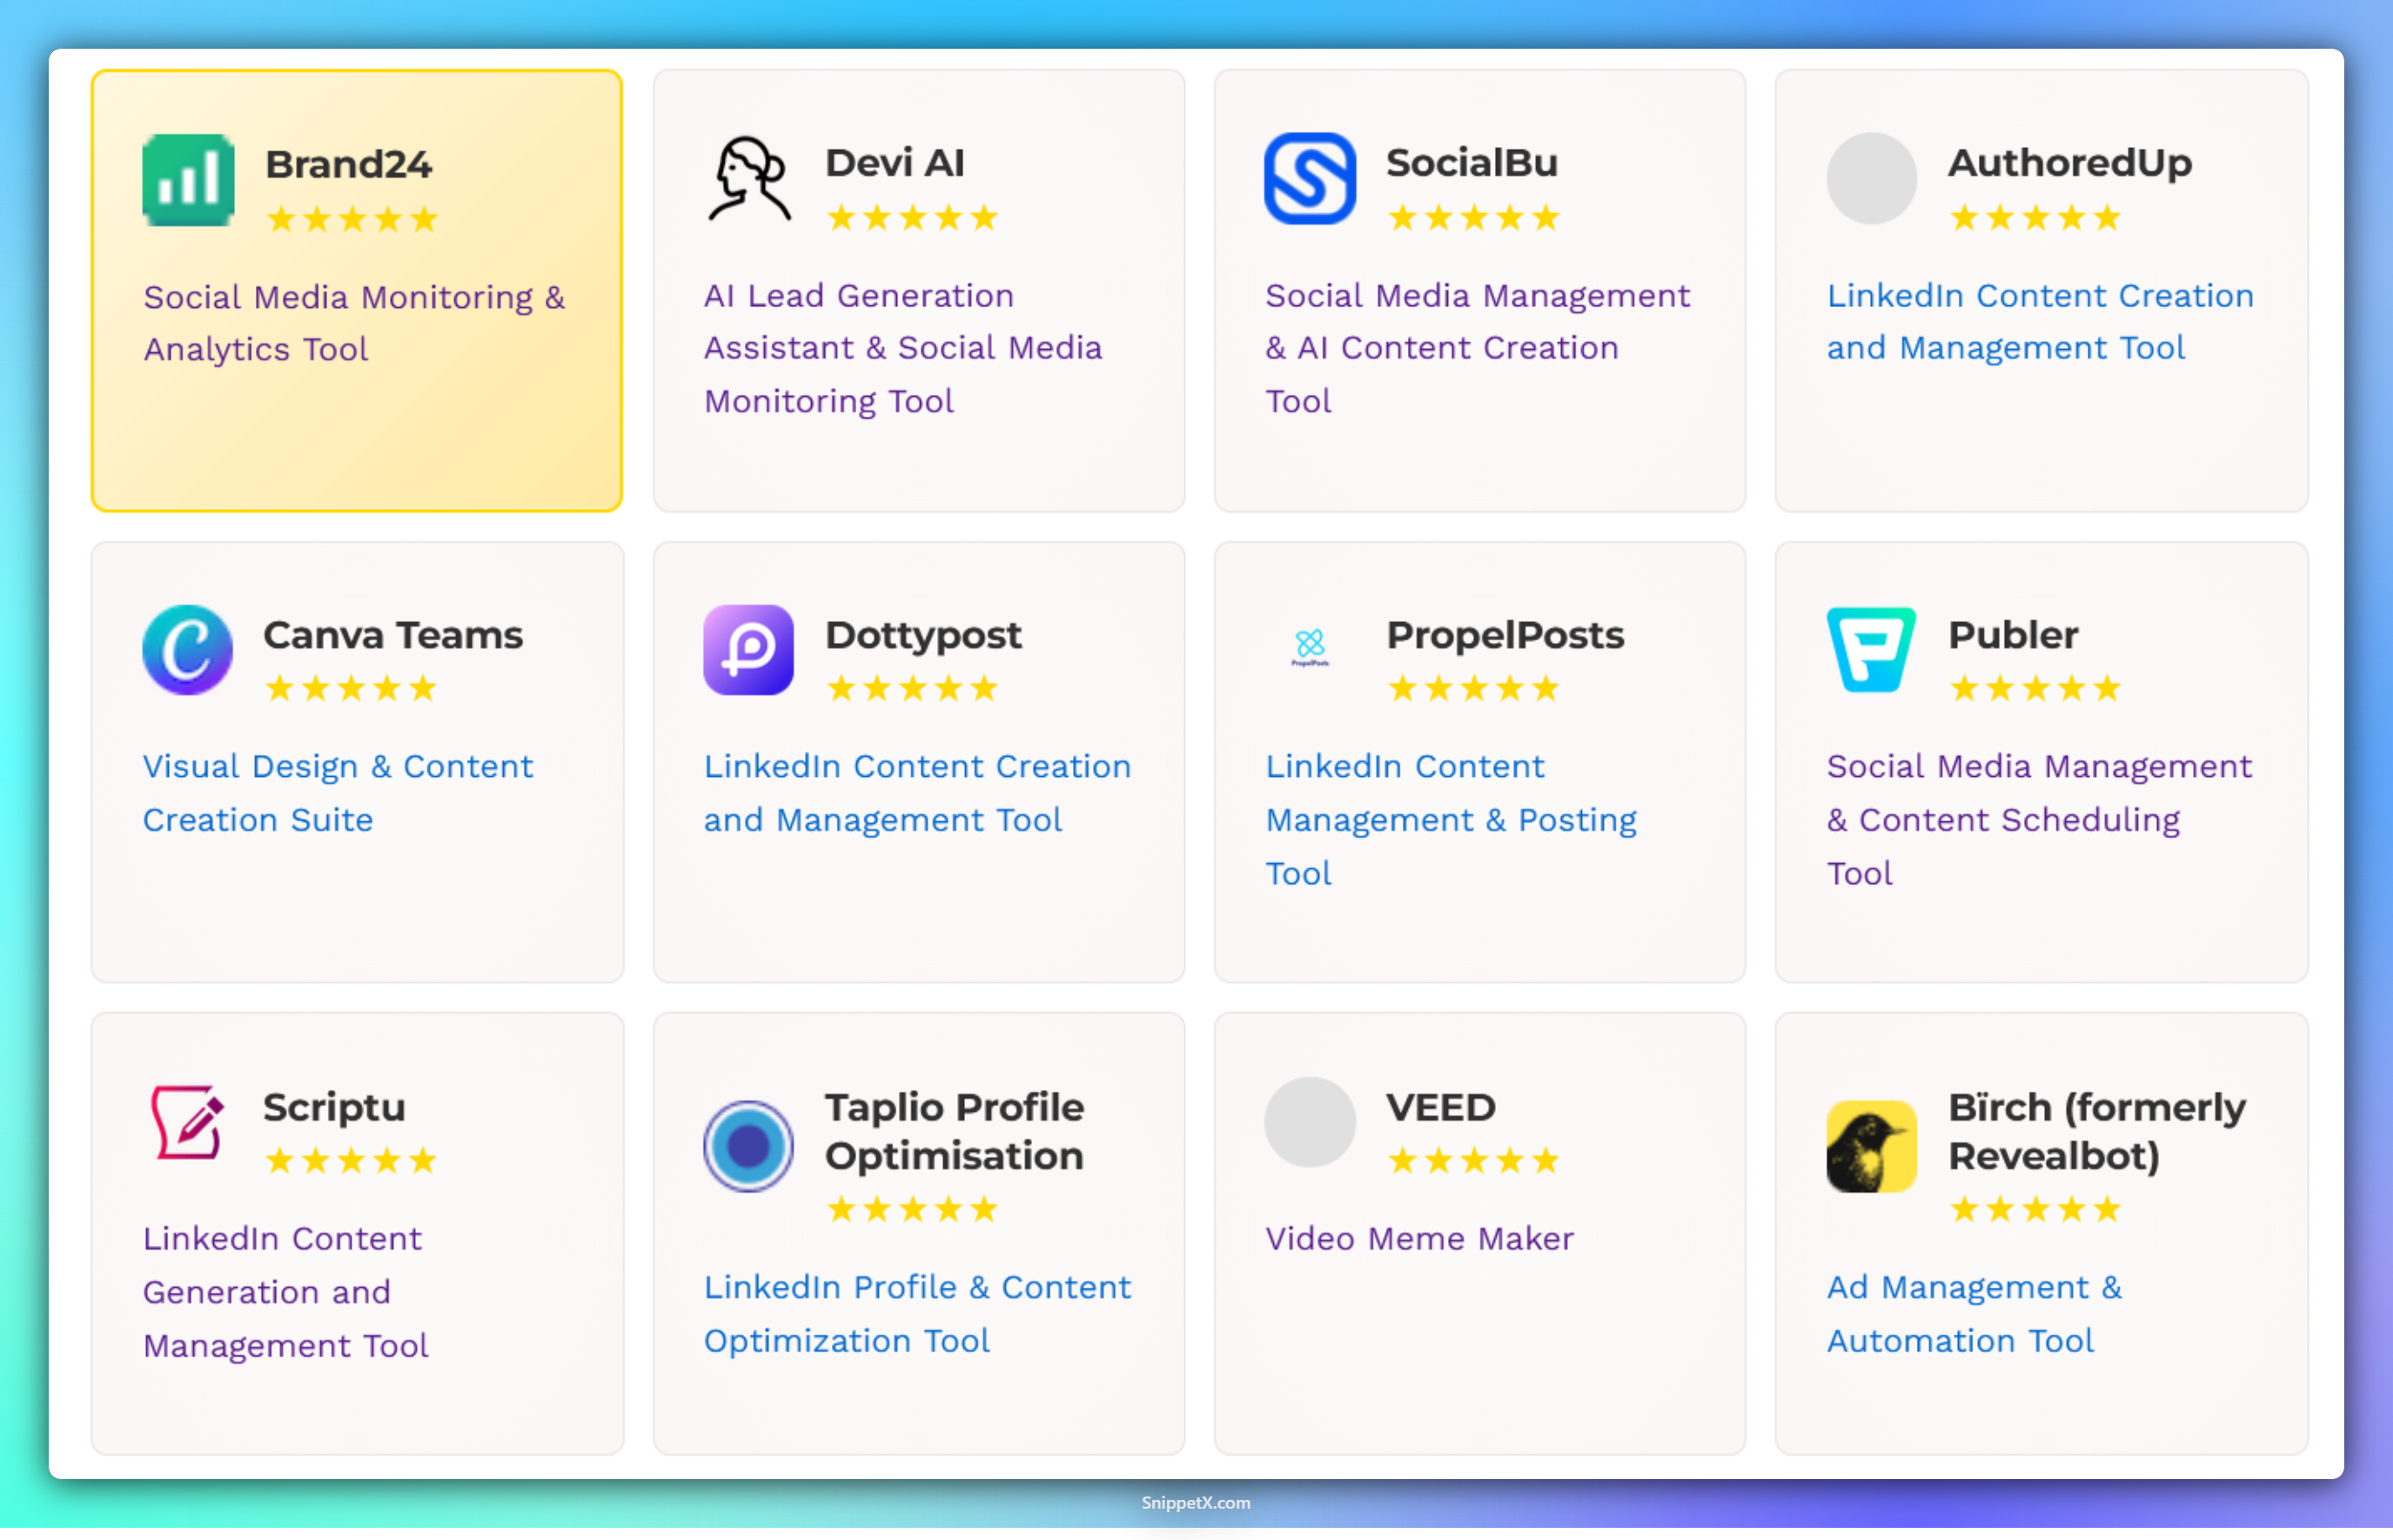Open the Canva Teams title link

(393, 635)
